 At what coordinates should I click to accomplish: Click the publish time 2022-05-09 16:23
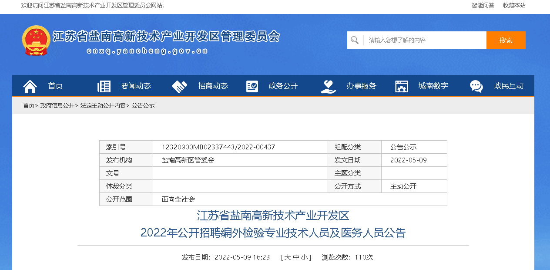click(242, 257)
